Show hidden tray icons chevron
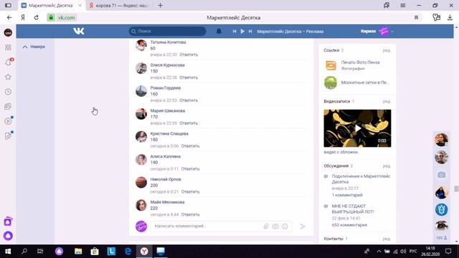459x258 pixels. pyautogui.click(x=379, y=252)
